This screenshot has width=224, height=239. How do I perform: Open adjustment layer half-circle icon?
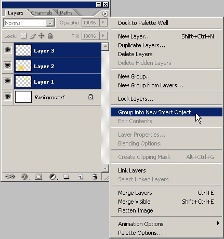point(52,177)
